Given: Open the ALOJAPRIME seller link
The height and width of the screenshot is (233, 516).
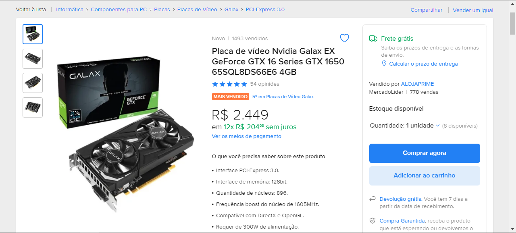Looking at the screenshot, I should click(x=417, y=84).
